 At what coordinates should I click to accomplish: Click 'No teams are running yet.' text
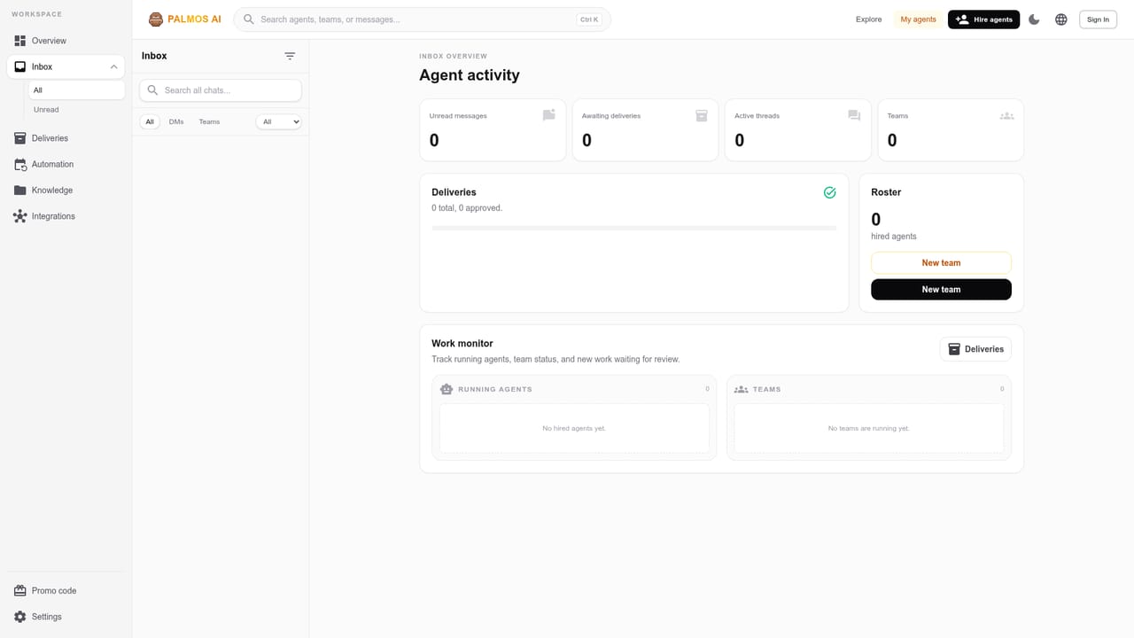869,429
